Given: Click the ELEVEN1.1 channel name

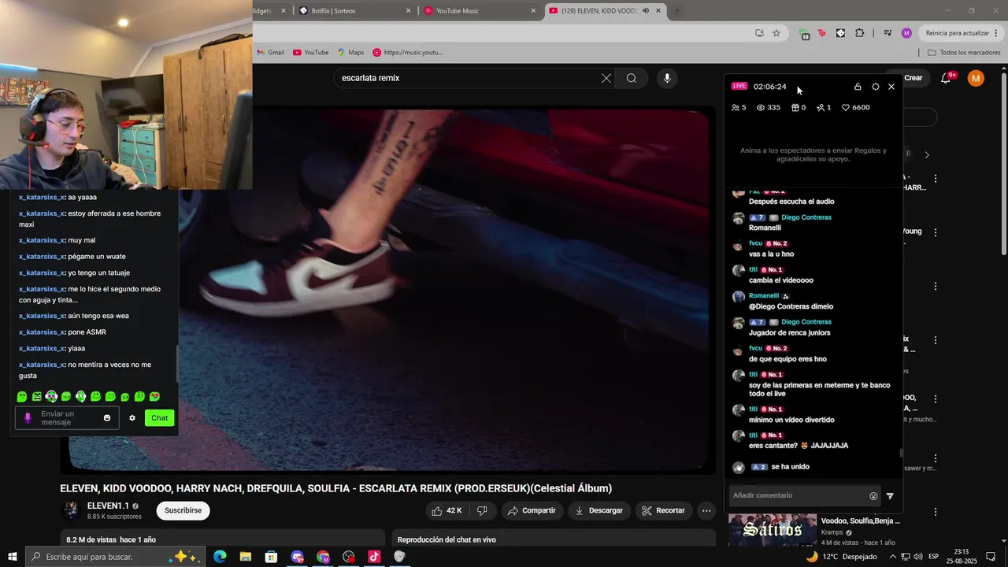Looking at the screenshot, I should click(x=108, y=506).
